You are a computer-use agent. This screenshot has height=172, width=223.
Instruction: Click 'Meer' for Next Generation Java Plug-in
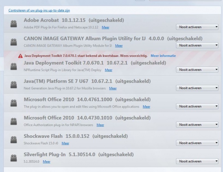[113, 88]
